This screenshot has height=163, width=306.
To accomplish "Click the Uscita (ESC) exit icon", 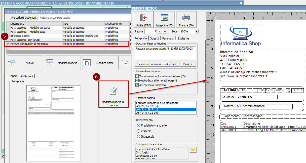I will 143,18.
